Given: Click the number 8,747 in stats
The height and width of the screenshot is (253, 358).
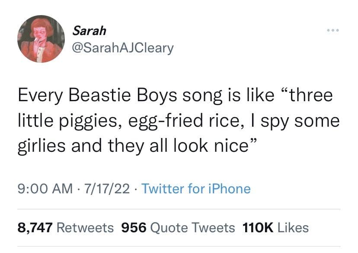Looking at the screenshot, I should coord(35,227).
